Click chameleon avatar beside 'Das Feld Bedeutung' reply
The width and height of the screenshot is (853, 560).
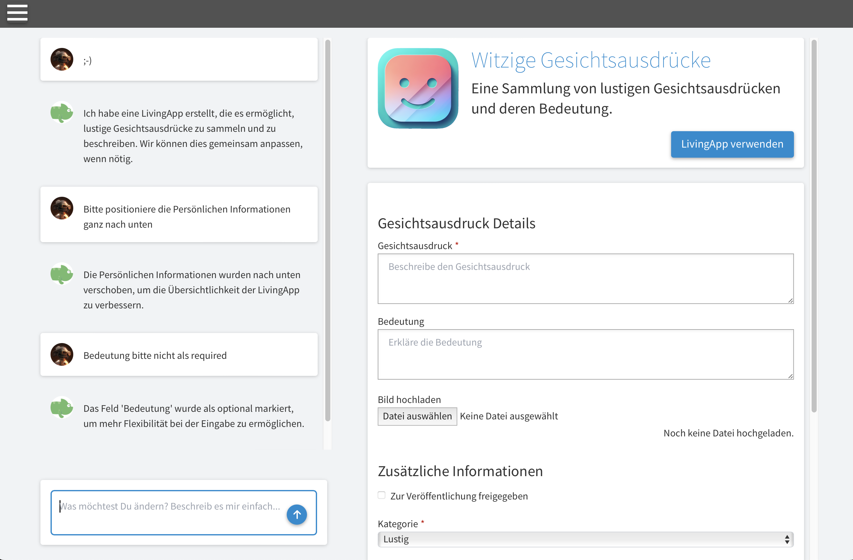tap(62, 408)
